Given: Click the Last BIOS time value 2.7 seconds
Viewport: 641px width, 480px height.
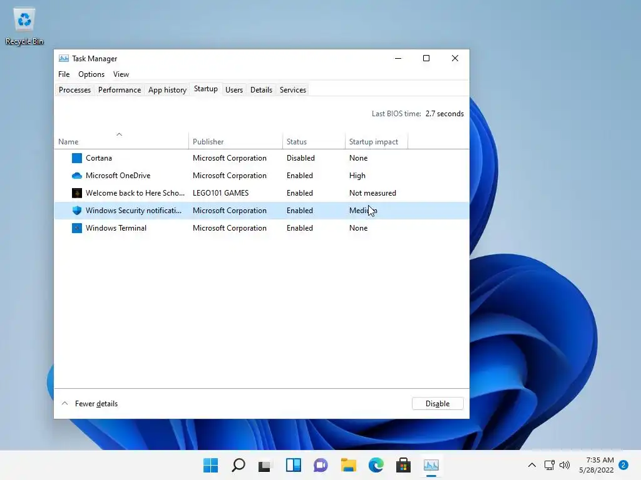Looking at the screenshot, I should 444,114.
